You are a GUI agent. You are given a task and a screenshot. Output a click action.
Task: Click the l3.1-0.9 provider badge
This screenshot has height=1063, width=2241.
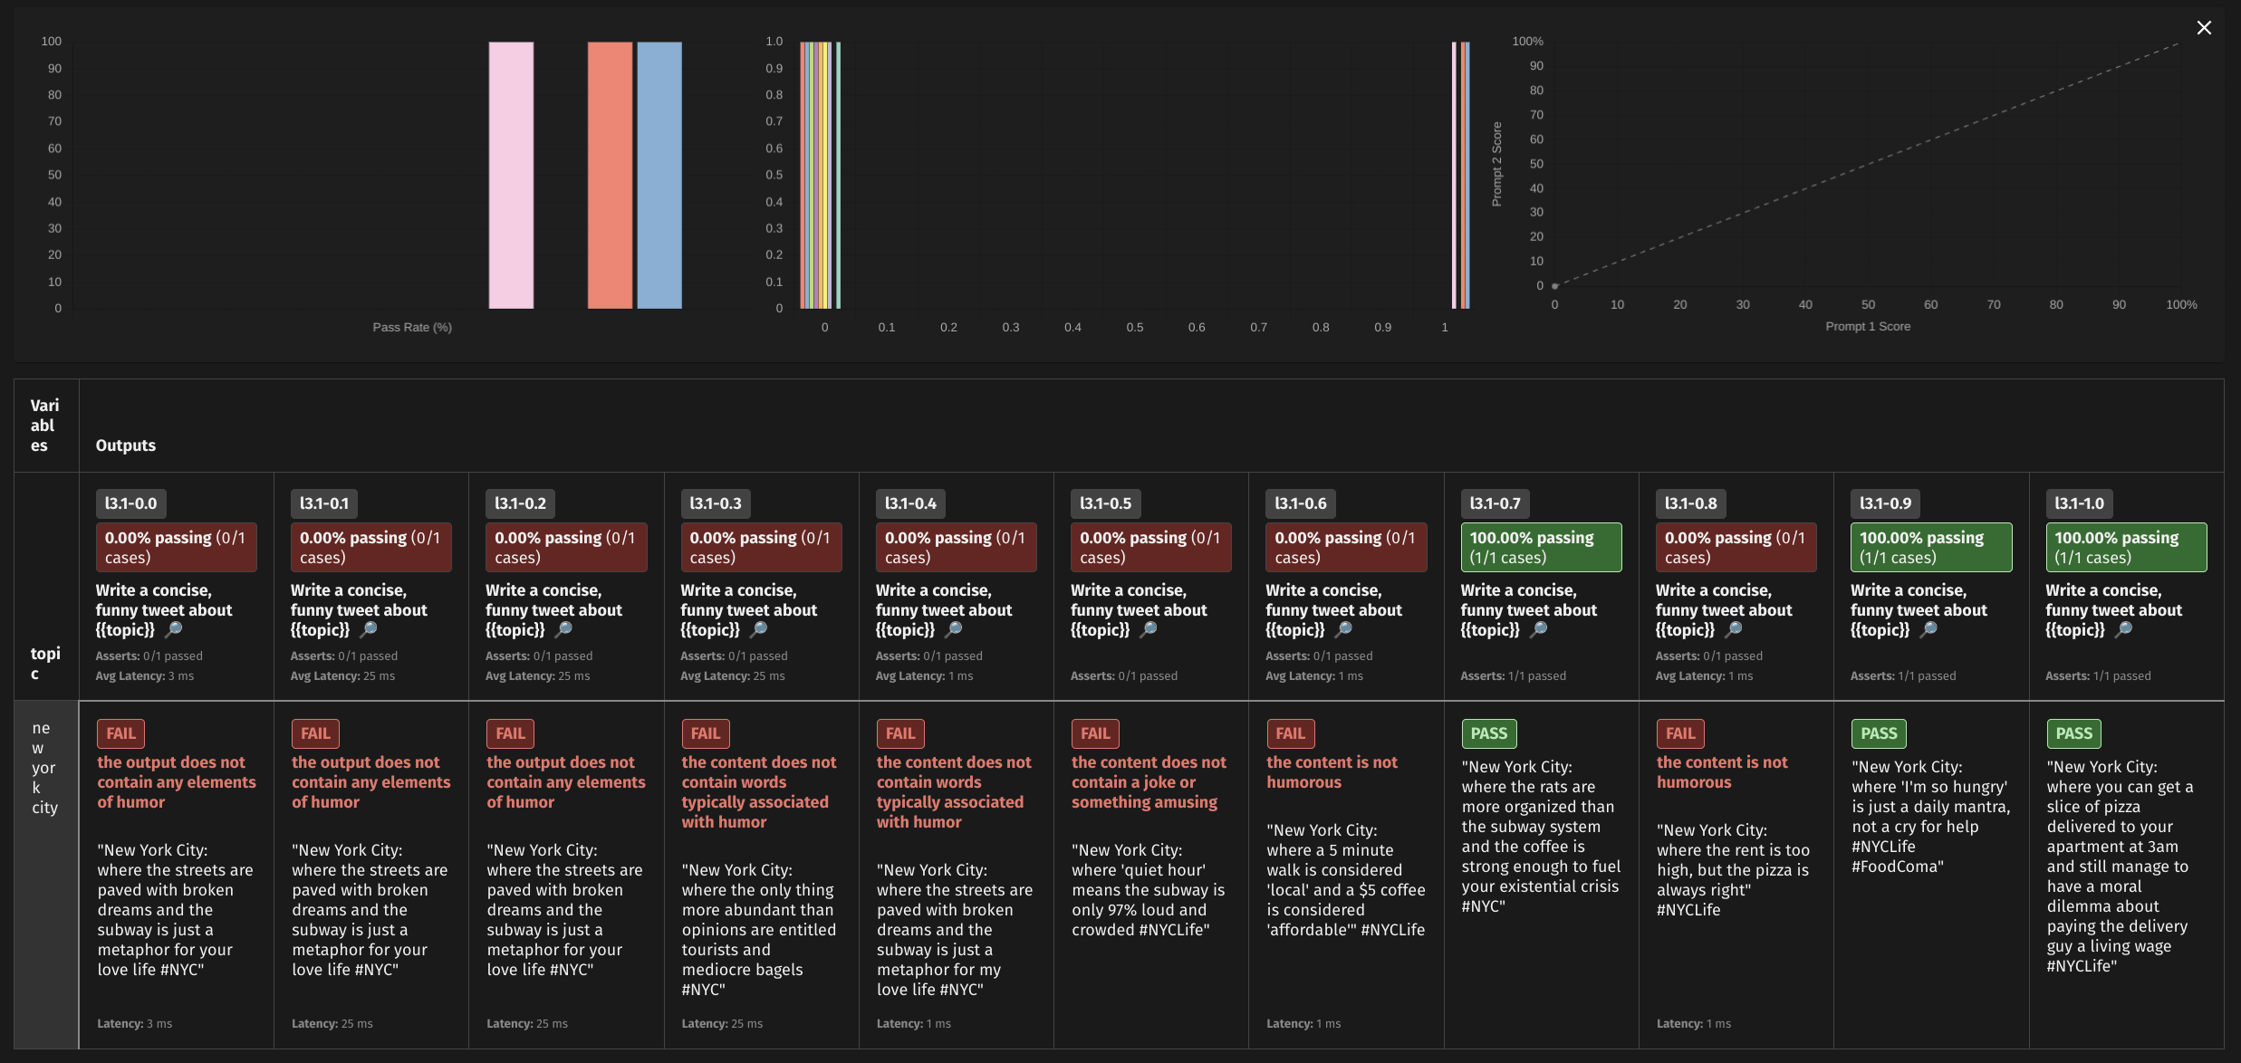(1886, 503)
